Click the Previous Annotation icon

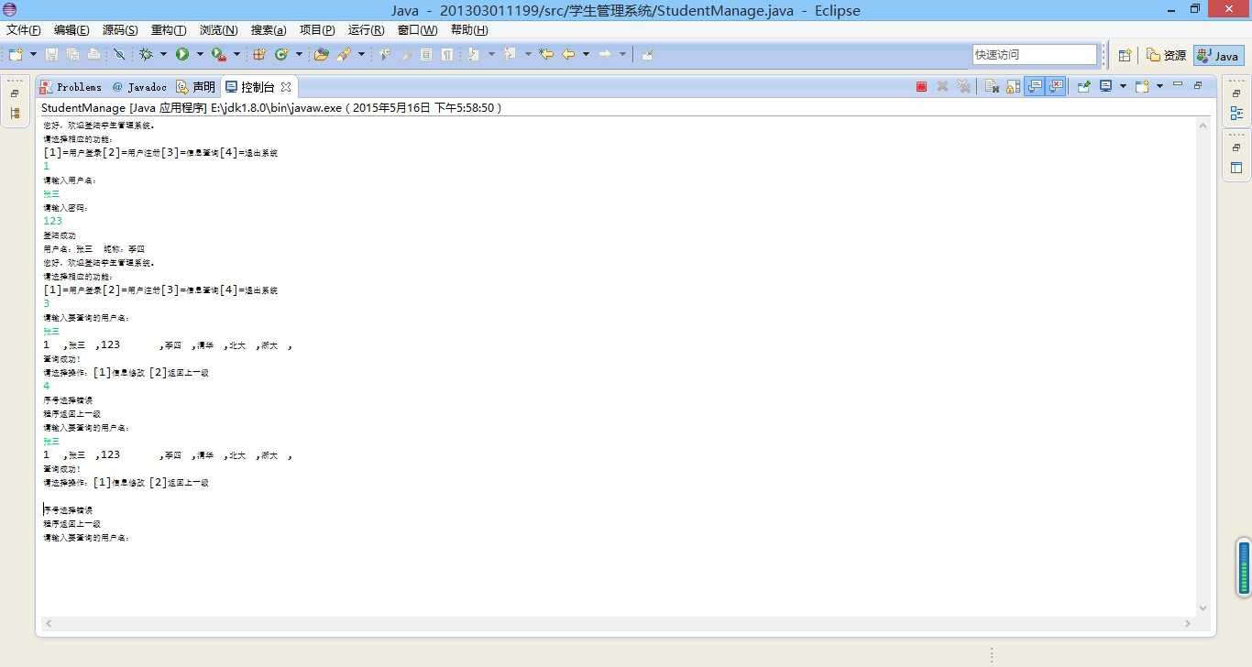coord(509,55)
